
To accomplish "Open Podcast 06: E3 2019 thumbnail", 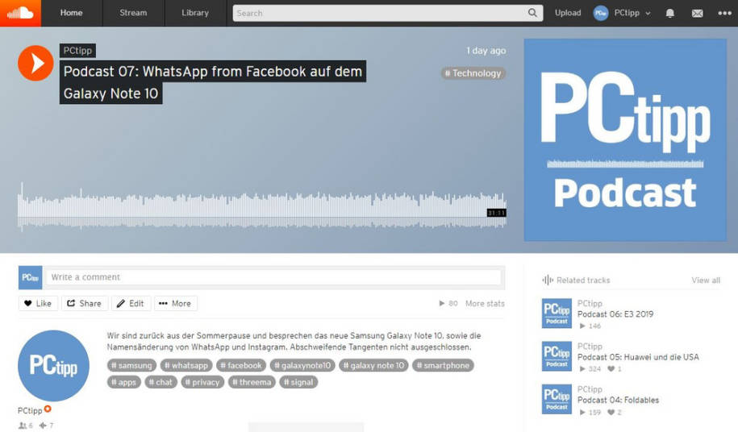I will 557,313.
